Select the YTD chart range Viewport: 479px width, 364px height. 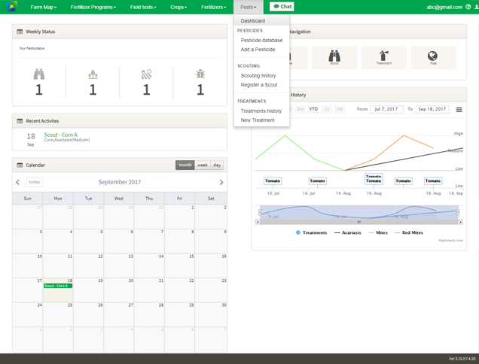[x=313, y=109]
